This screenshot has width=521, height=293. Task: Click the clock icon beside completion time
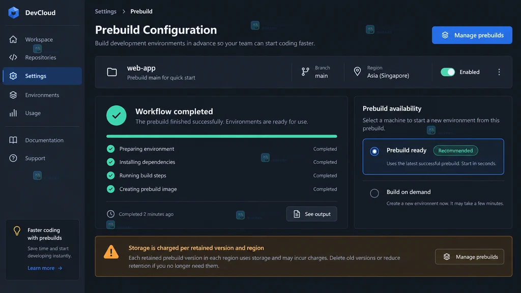[110, 214]
